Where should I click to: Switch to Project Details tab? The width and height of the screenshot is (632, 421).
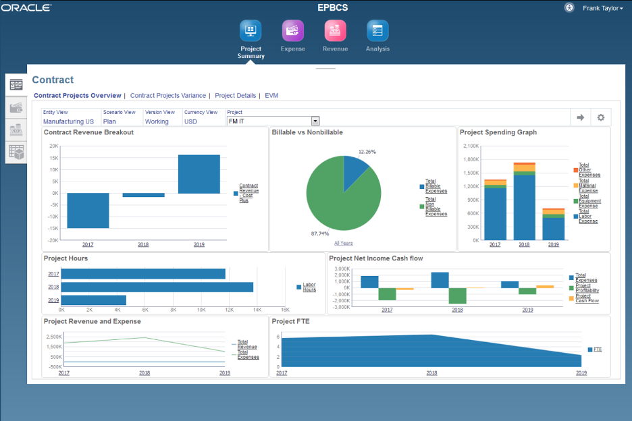[236, 96]
